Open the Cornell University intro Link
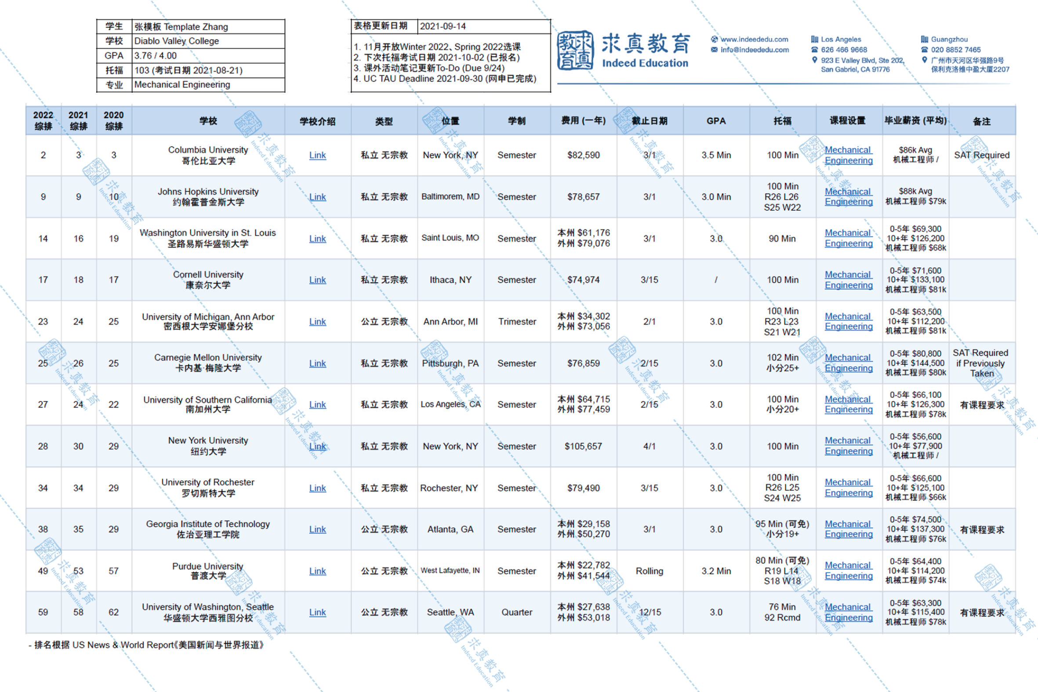This screenshot has height=692, width=1038. (318, 280)
